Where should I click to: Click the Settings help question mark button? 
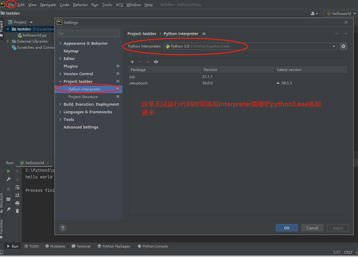click(x=63, y=228)
